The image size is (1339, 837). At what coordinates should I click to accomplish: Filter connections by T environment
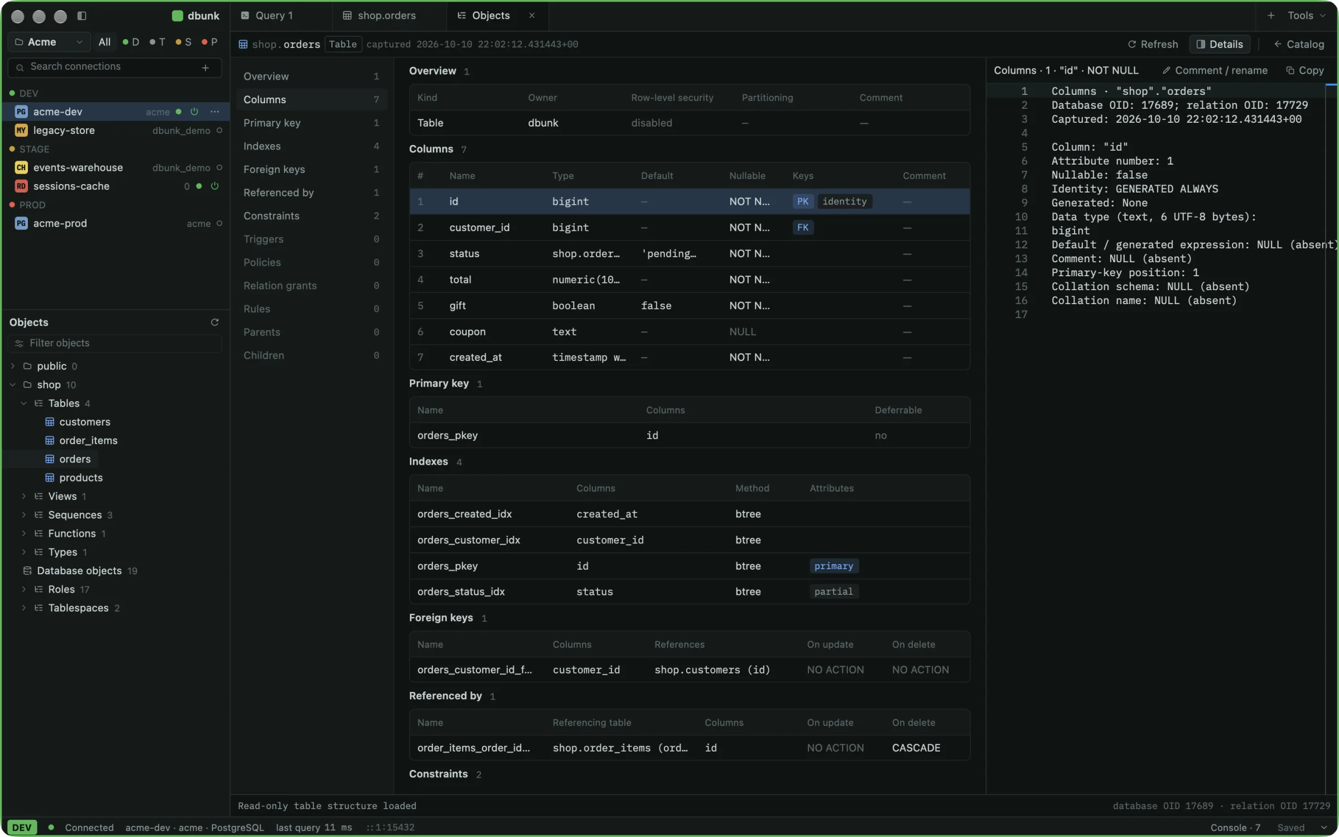[158, 42]
